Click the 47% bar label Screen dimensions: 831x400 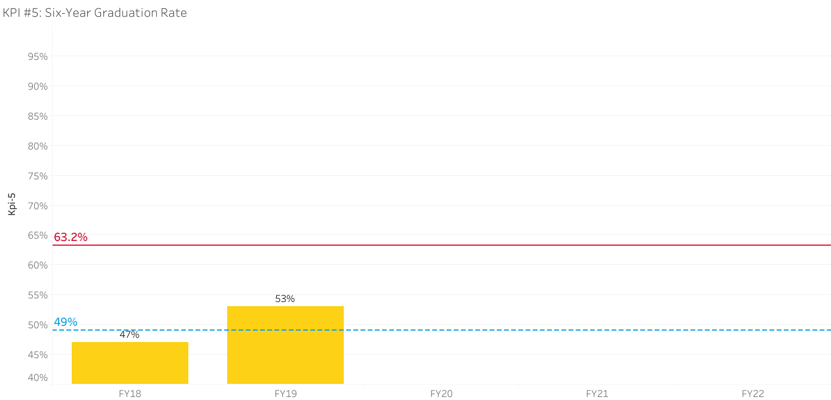pos(130,335)
